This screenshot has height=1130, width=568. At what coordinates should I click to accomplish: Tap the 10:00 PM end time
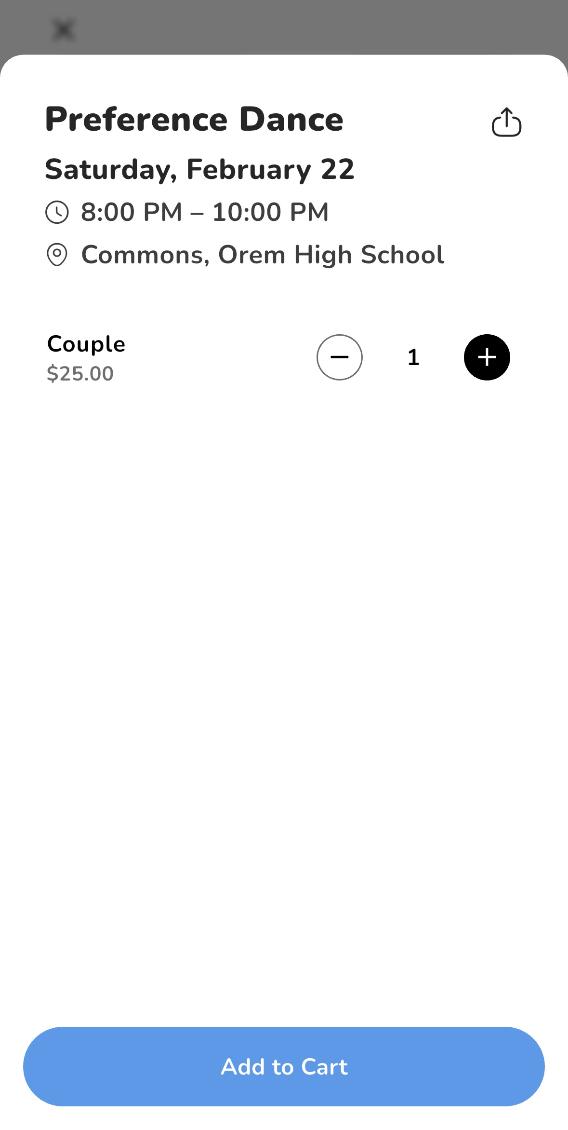[270, 212]
